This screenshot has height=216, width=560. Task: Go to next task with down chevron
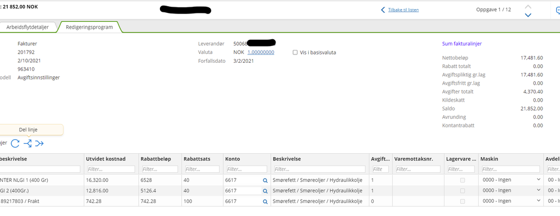pos(528,15)
